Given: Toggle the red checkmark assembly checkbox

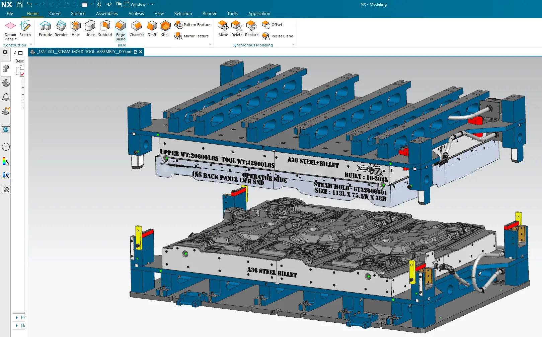Looking at the screenshot, I should tap(22, 74).
